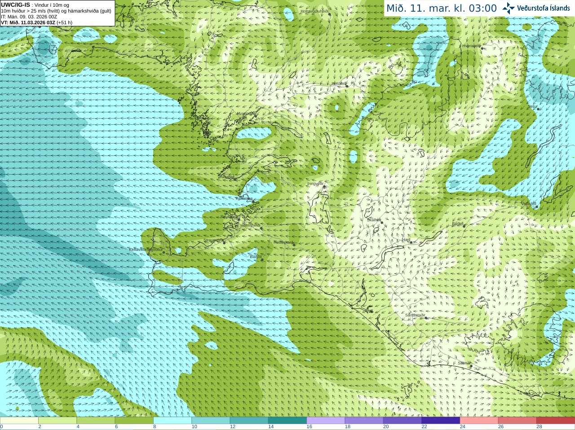Select the 2–4 m/s light green legend swatch

tap(57, 421)
